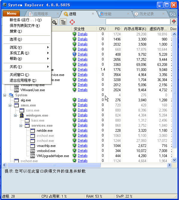This screenshot has height=200, width=179.
Task: Click the gears settings toolbar icon
Action: (55, 22)
